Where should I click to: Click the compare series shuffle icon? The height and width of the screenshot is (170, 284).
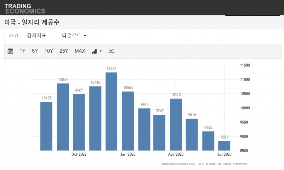click(x=111, y=51)
